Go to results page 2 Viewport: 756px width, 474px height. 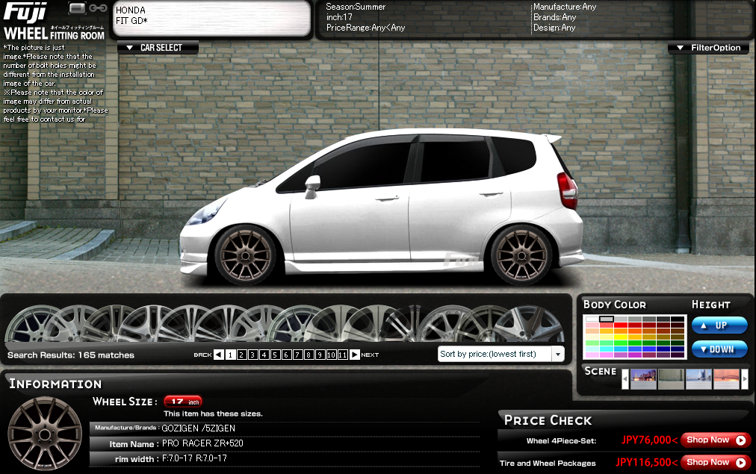point(241,355)
